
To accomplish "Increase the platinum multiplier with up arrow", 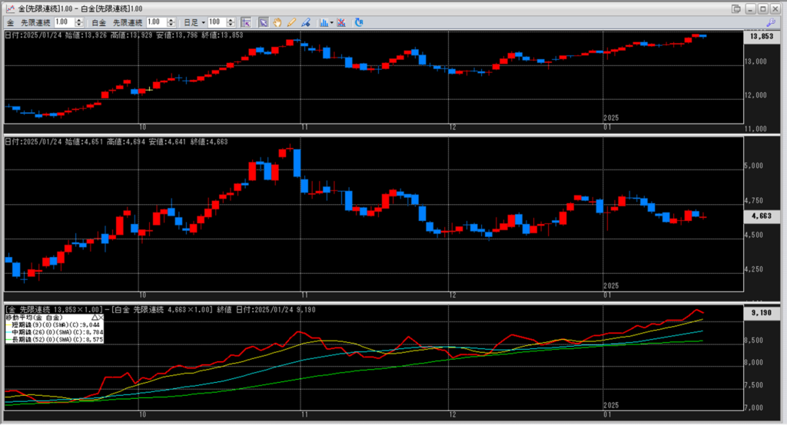I will pyautogui.click(x=171, y=20).
